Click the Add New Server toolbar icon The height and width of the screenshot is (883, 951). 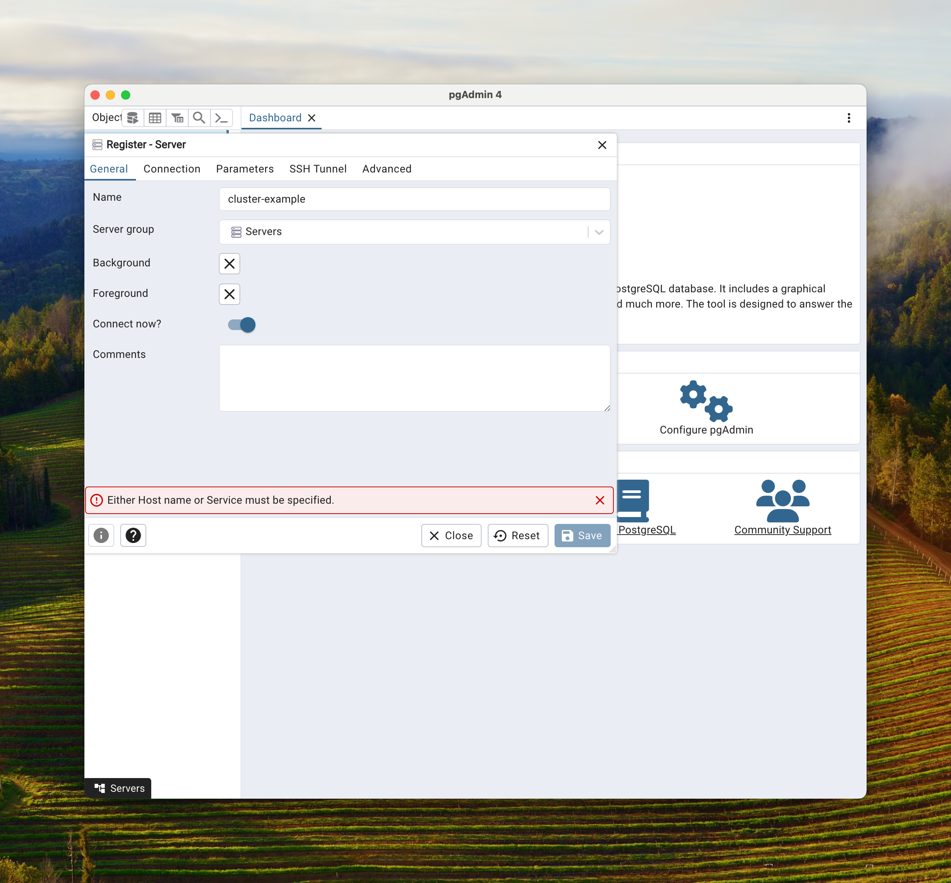[133, 118]
